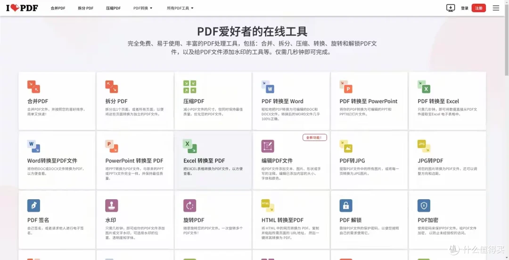Click the 水印 card description text
Viewport: 509px width, 260px height.
(x=135, y=233)
